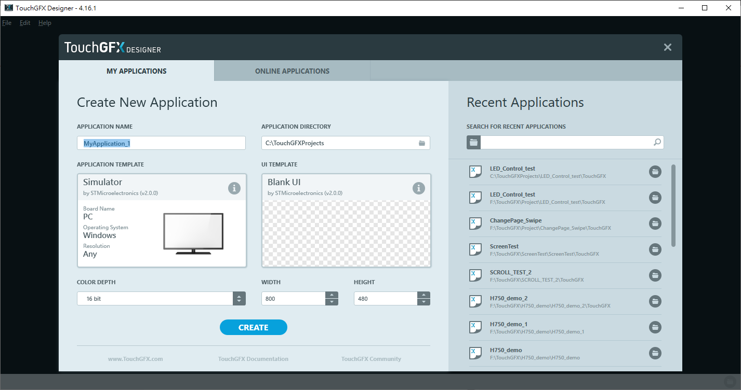The height and width of the screenshot is (390, 741).
Task: Show info for Blank UI template
Action: coord(419,188)
